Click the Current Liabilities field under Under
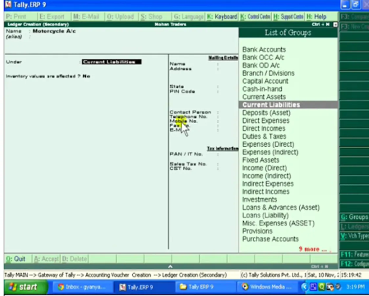369x296 pixels. coord(112,62)
